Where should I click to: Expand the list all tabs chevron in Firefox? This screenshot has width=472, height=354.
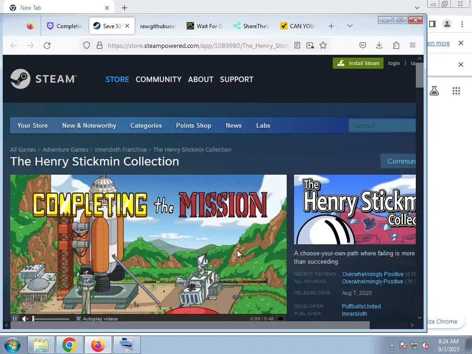pyautogui.click(x=349, y=26)
